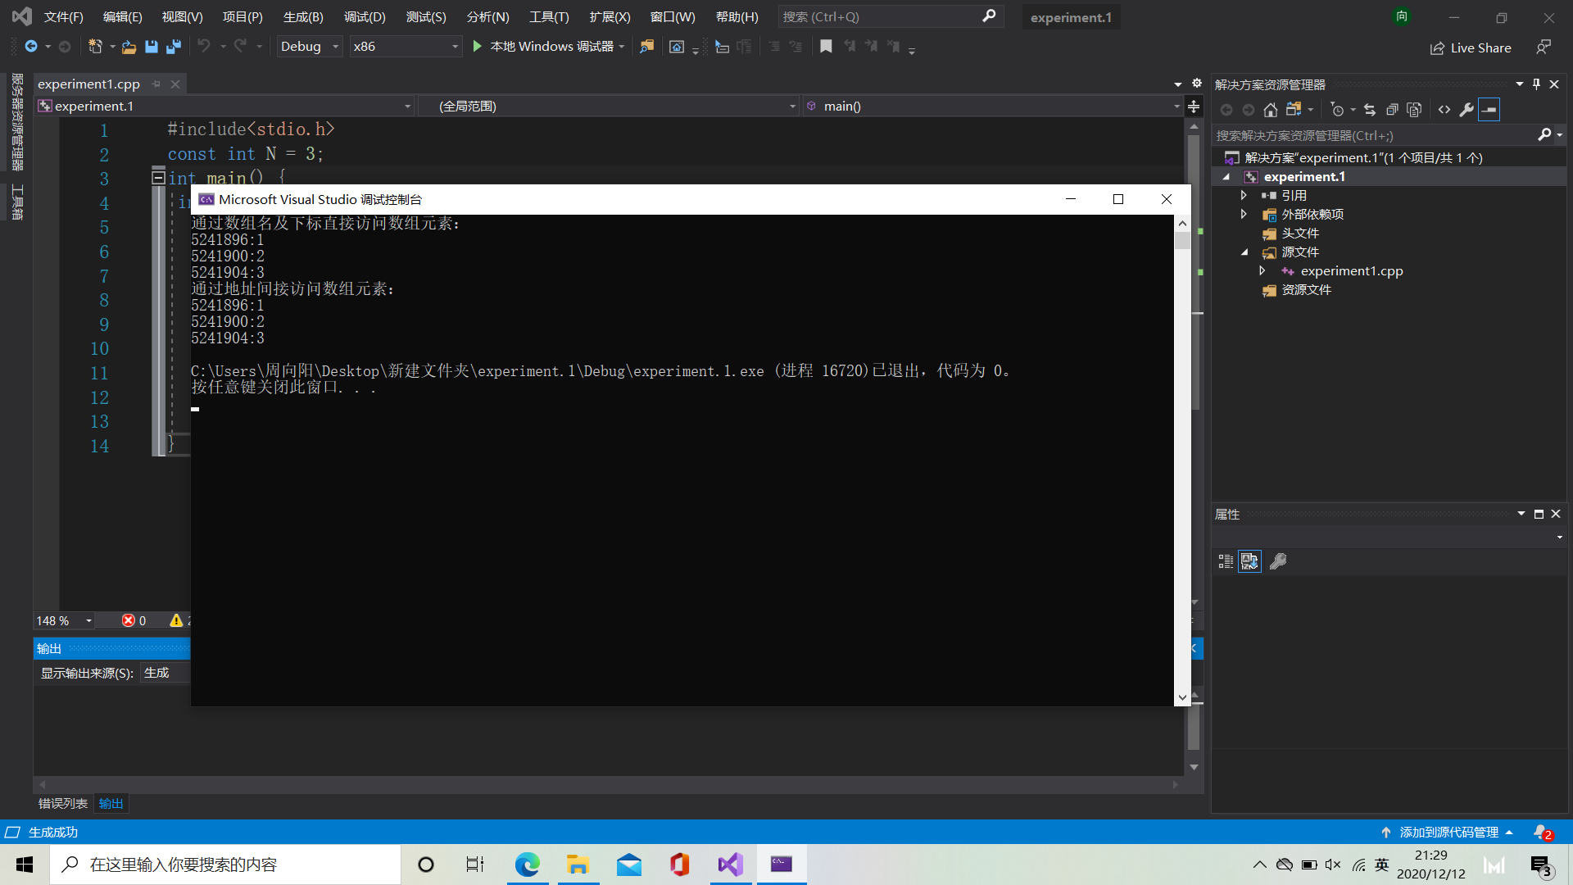Click the Home icon in Solution Explorer
This screenshot has width=1573, height=885.
point(1270,110)
